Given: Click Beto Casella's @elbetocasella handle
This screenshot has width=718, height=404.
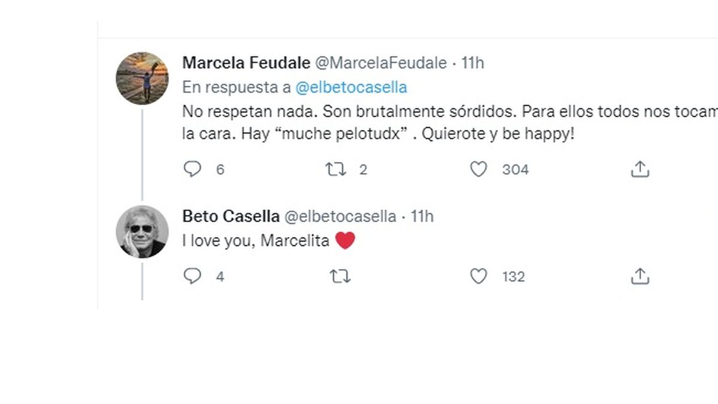Looking at the screenshot, I should click(x=339, y=215).
